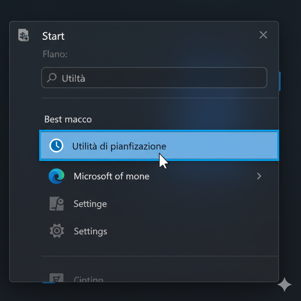Click the magnifying glass search icon

click(52, 78)
